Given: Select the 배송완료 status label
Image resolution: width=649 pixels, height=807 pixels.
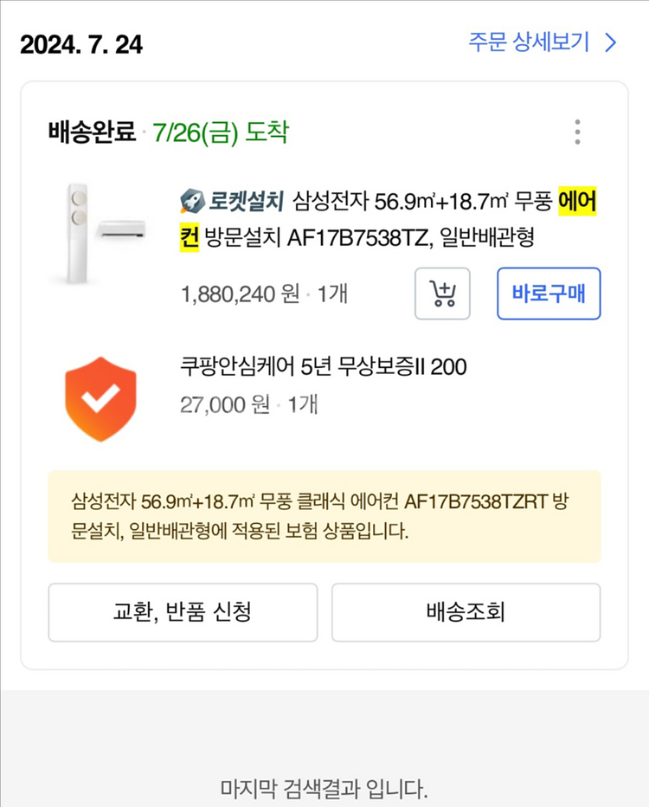Looking at the screenshot, I should click(93, 132).
